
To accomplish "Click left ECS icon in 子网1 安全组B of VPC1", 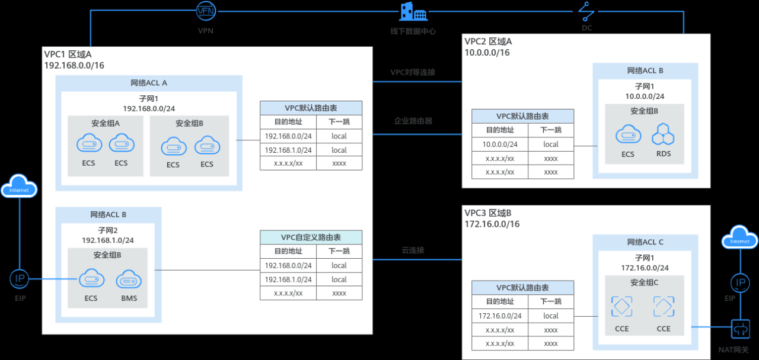I will (173, 145).
